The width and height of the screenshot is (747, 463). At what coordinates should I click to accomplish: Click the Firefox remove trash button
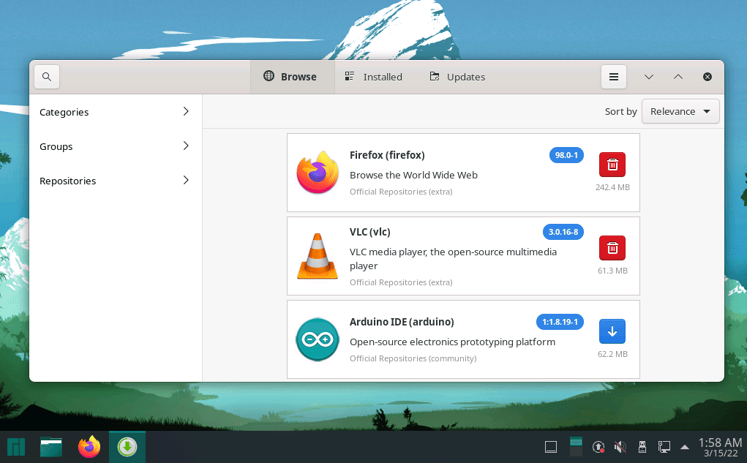pyautogui.click(x=612, y=165)
